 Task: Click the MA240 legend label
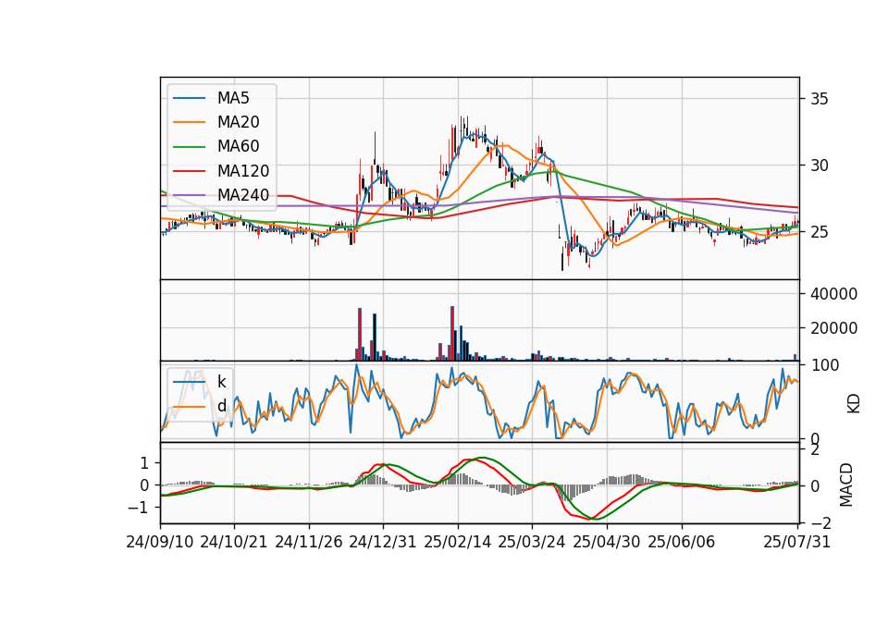click(x=243, y=195)
